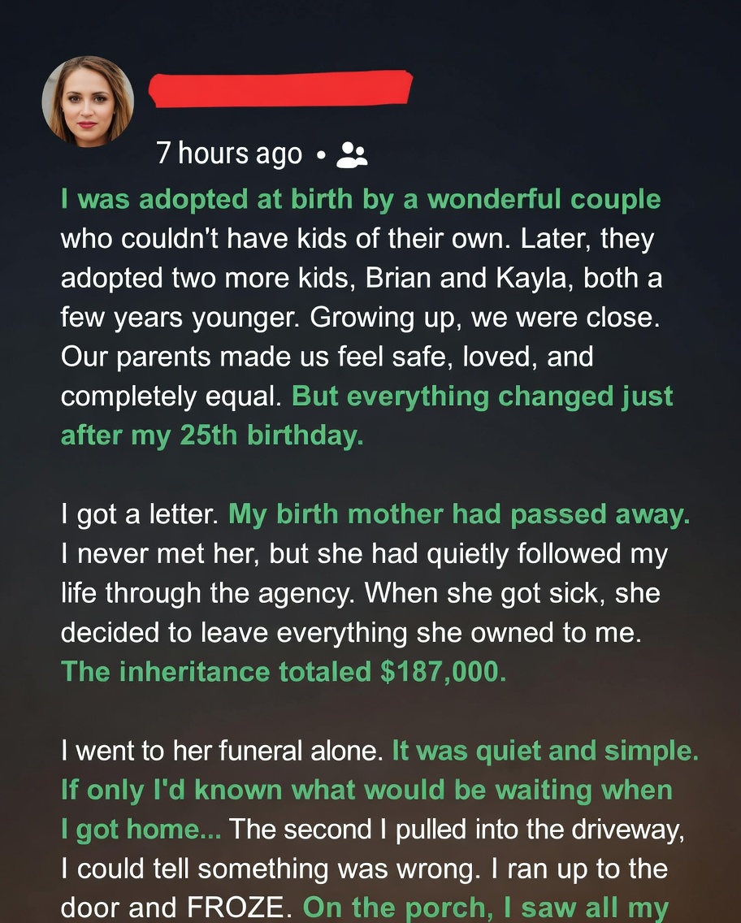The image size is (741, 923).
Task: Click "Our parents made us feel safe" line
Action: [327, 357]
